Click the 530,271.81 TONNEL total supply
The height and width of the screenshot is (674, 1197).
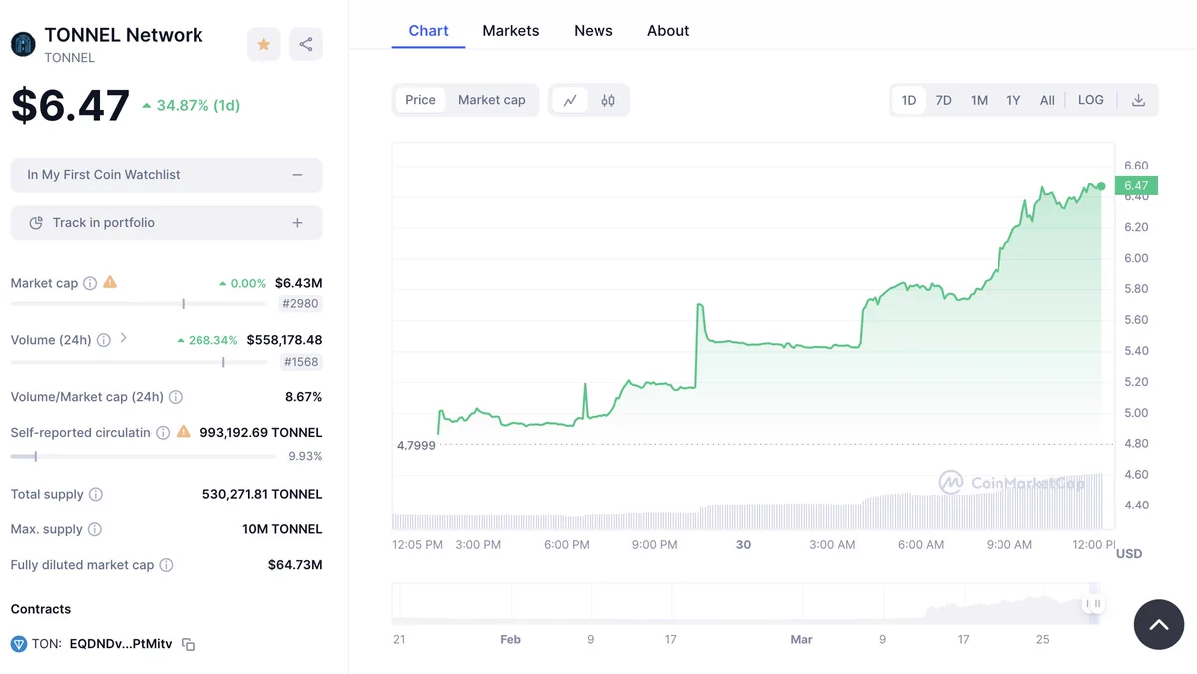[x=262, y=495]
